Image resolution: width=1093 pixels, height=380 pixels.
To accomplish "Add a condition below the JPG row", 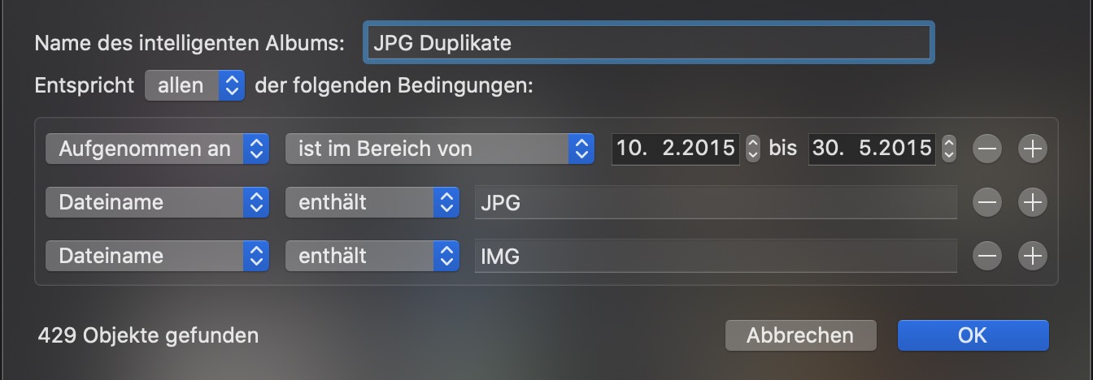I will pos(1033,202).
